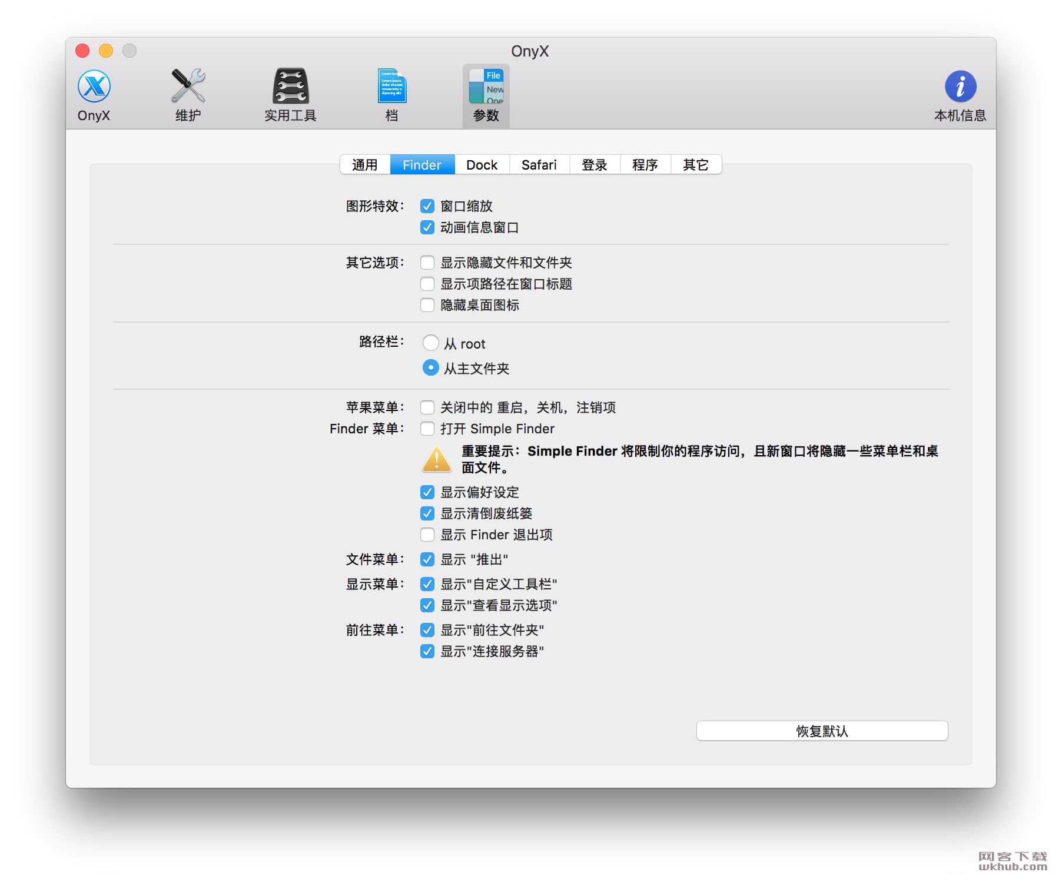This screenshot has height=882, width=1062.
Task: Open the 程序 tab
Action: pos(645,165)
